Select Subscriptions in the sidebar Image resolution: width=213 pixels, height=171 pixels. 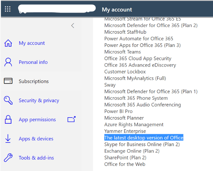pyautogui.click(x=34, y=81)
